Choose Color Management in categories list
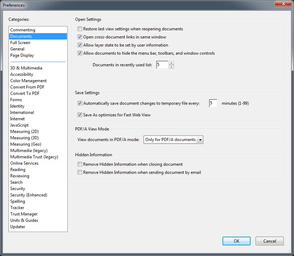 coord(38,81)
